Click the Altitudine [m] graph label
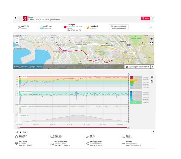 click(x=25, y=115)
